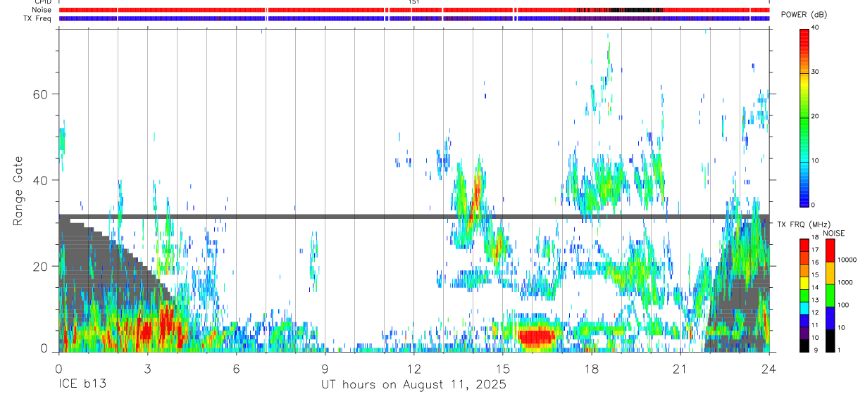Image resolution: width=865 pixels, height=399 pixels.
Task: Click the '11' label on the TX FRQ scale
Action: pos(815,325)
